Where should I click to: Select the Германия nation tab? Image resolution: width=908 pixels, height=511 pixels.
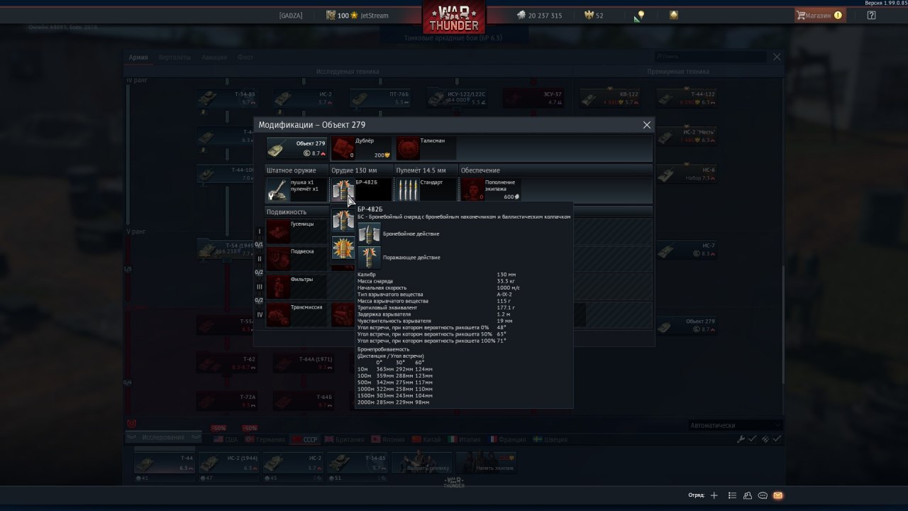coord(265,439)
